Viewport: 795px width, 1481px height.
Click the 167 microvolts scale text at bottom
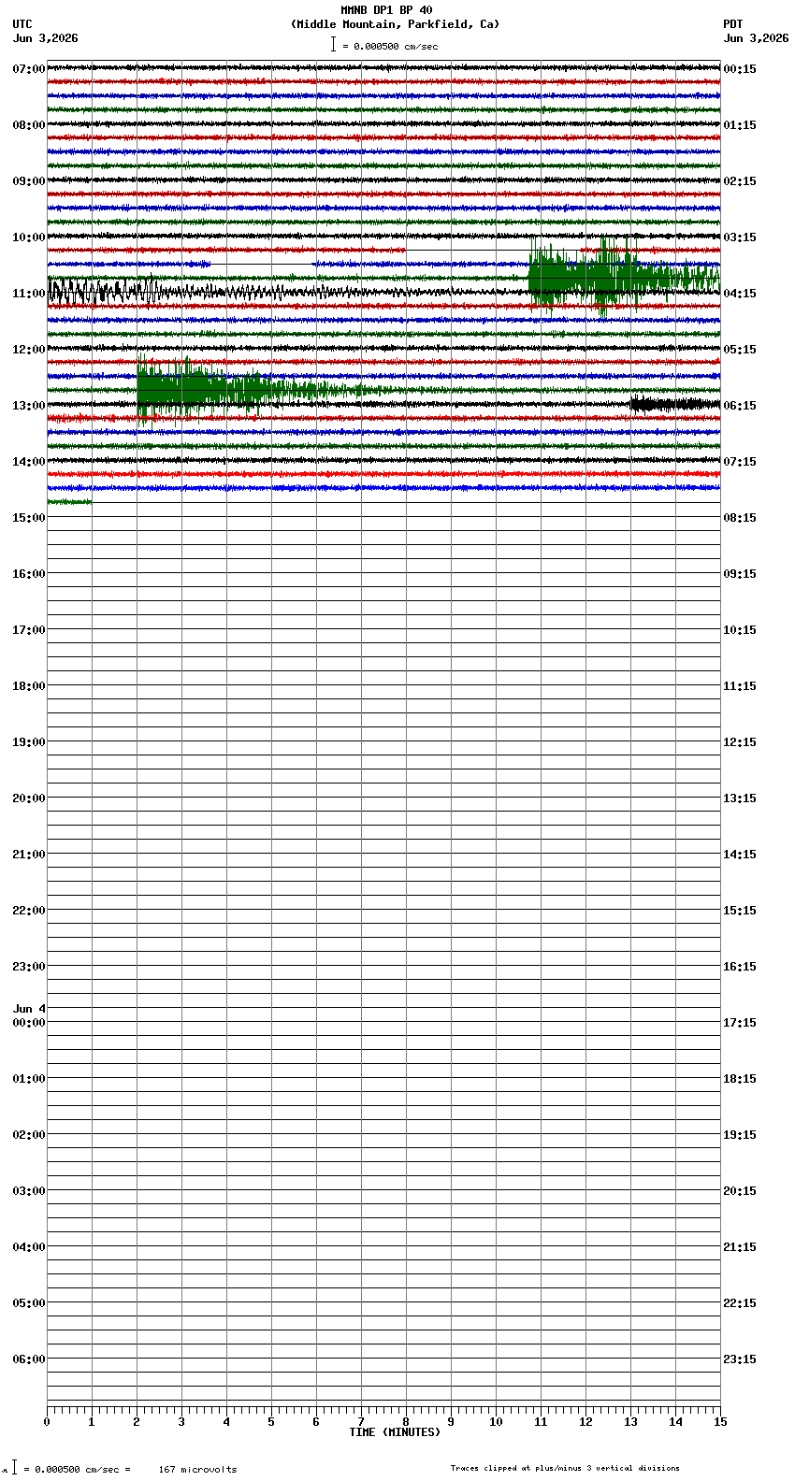click(197, 1470)
